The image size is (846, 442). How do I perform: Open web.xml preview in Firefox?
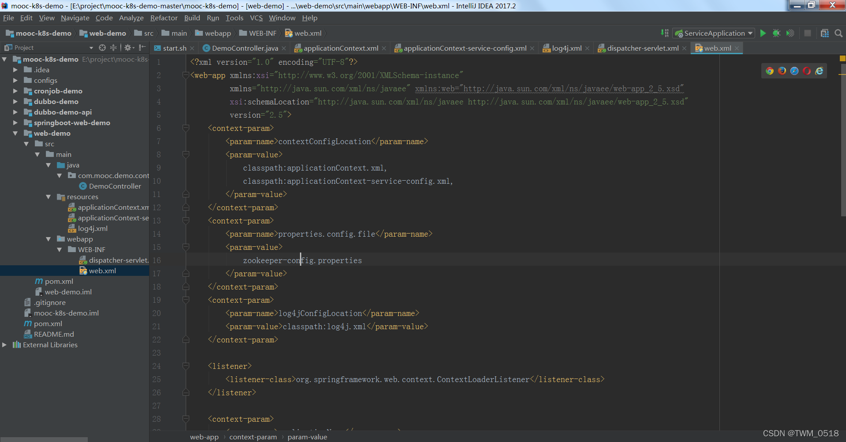[782, 71]
